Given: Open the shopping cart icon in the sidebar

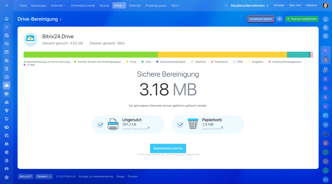Looking at the screenshot, I should (6, 119).
